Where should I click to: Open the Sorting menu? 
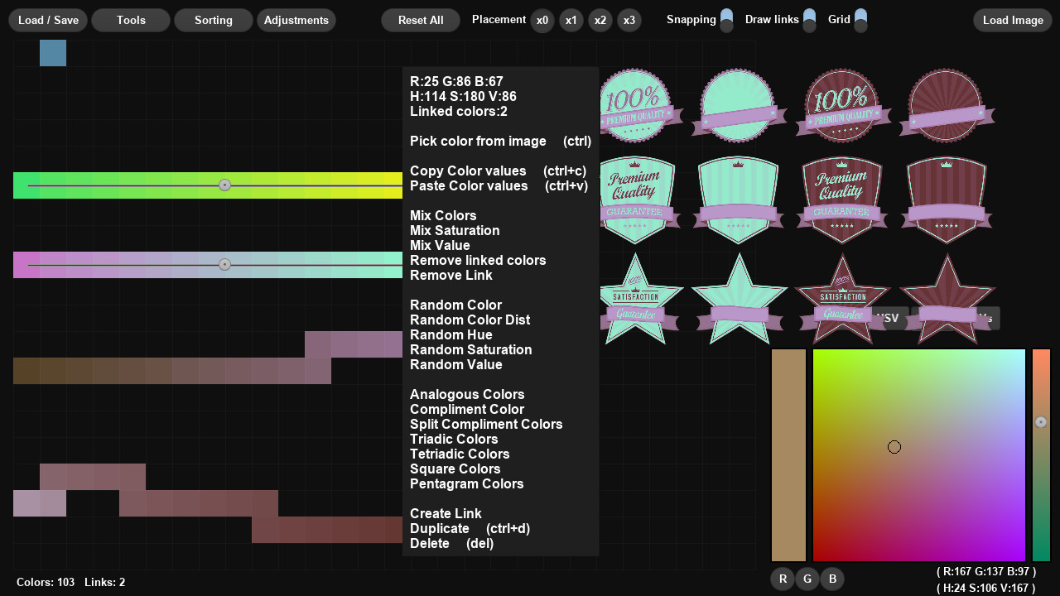(214, 20)
